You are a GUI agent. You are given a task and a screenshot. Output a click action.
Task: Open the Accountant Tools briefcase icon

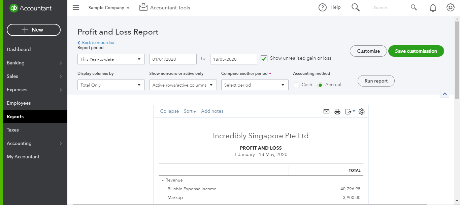[143, 7]
